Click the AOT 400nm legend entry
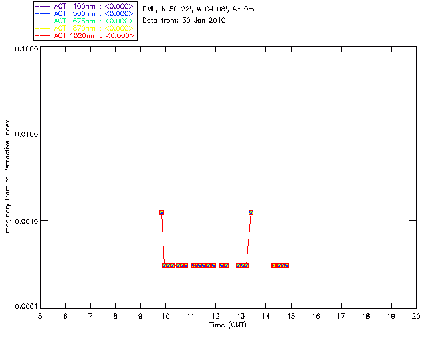This screenshot has width=428, height=342. tap(86, 6)
